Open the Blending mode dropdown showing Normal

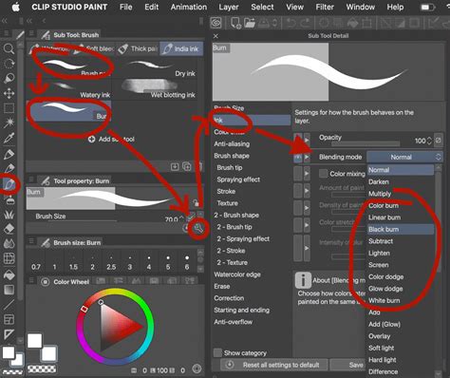tap(404, 157)
